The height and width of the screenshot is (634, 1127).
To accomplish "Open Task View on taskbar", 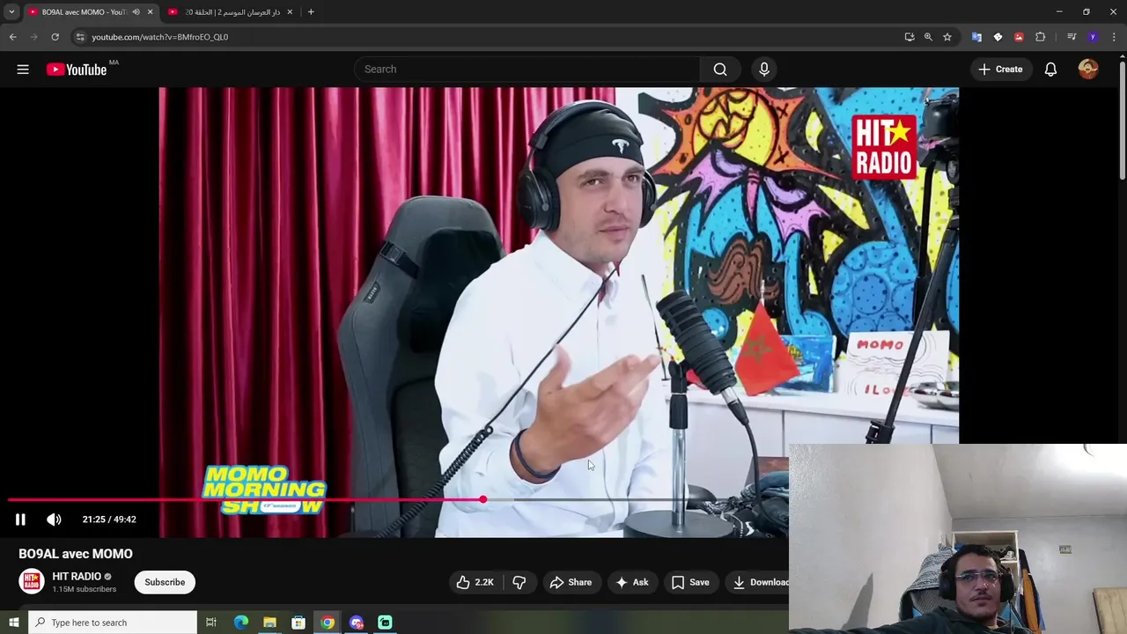I will 211,623.
